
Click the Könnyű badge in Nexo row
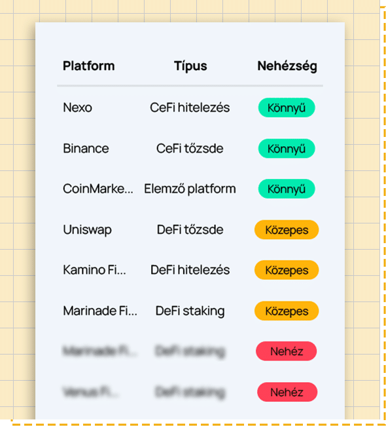287,107
